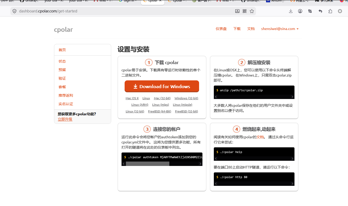Open 文档 in the top navigation bar
The width and height of the screenshot is (348, 206).
(251, 29)
